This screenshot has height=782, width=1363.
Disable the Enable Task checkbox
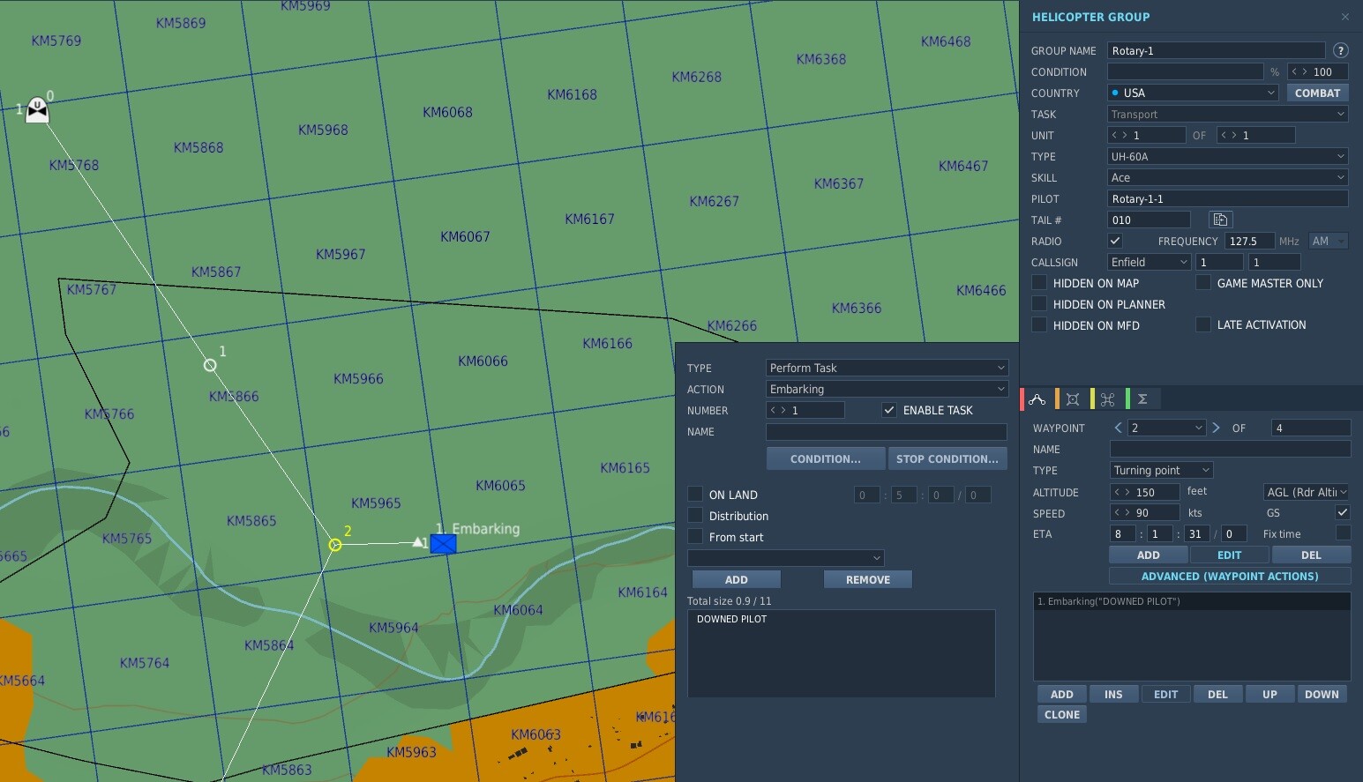(889, 410)
